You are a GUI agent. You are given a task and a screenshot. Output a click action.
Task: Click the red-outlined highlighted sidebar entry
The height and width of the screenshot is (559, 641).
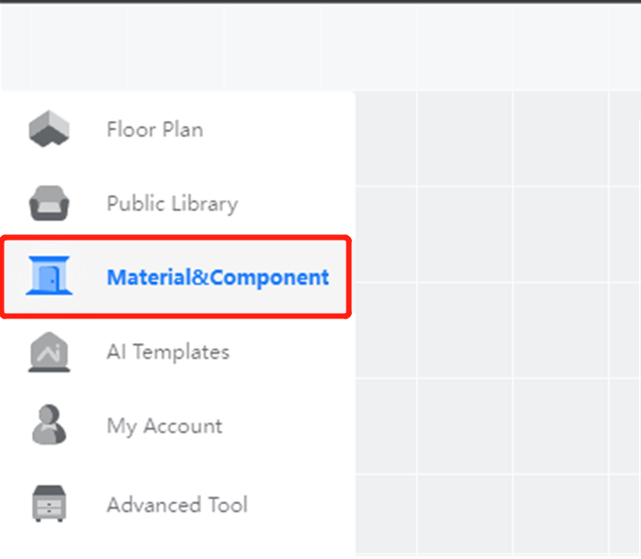[x=176, y=277]
